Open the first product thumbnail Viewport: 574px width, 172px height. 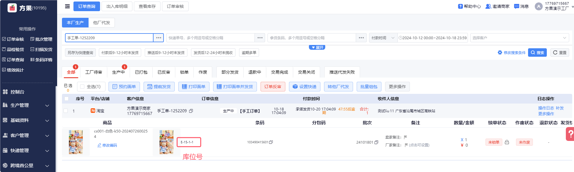[x=76, y=142]
